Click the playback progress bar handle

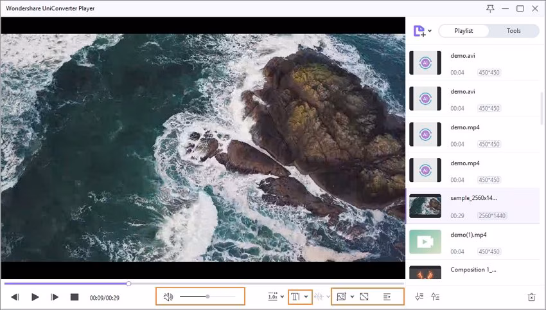pos(128,284)
